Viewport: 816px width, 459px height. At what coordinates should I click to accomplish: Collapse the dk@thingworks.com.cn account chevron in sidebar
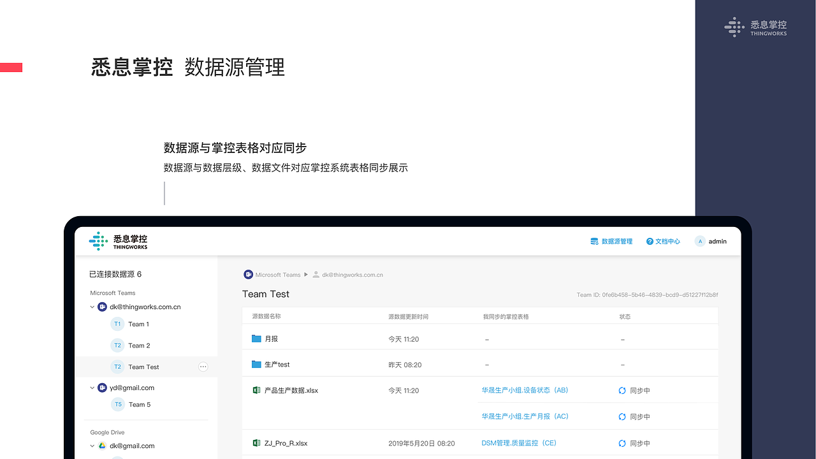click(92, 307)
